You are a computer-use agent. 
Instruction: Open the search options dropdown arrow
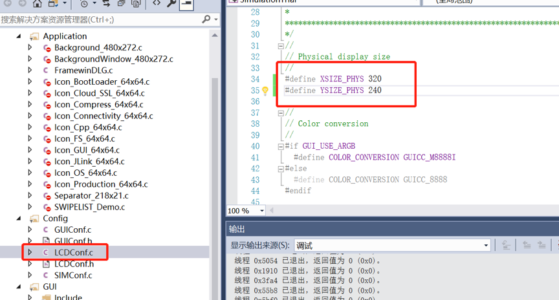(216, 19)
